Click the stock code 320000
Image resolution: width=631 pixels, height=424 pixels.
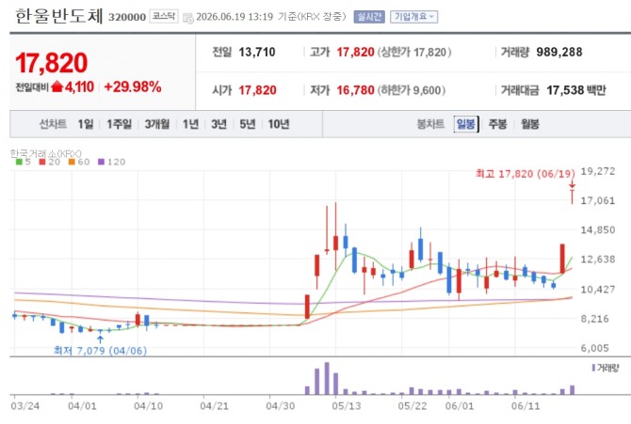click(x=127, y=17)
